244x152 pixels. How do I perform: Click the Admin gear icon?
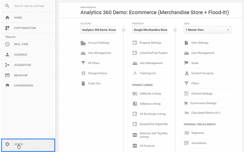coord(7,144)
